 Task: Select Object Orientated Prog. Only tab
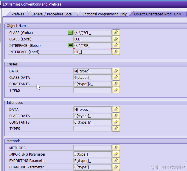click(x=157, y=14)
